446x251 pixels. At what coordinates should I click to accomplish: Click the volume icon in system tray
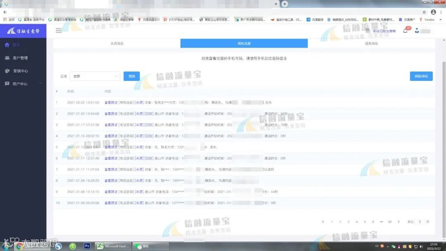[421, 246]
